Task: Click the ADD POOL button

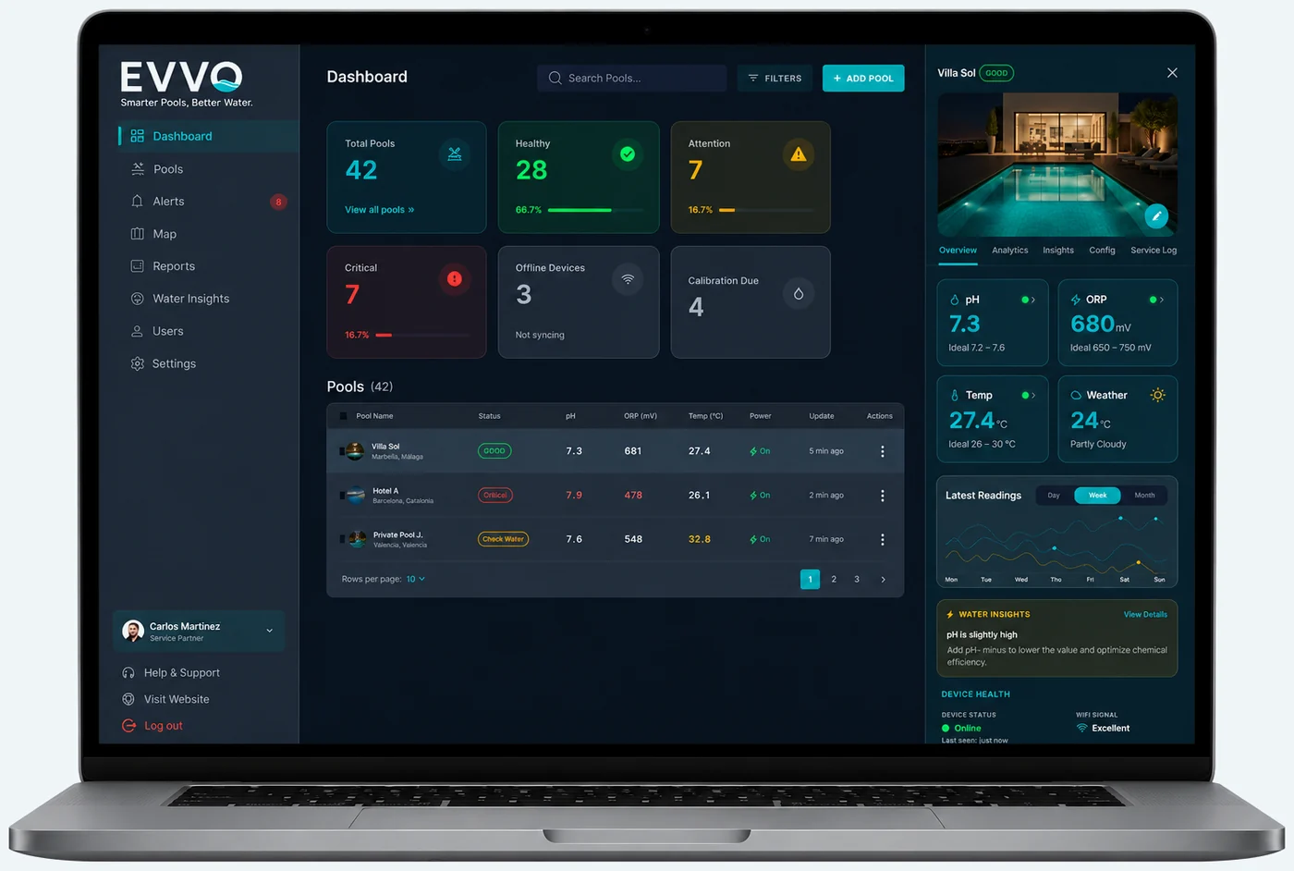Action: (x=863, y=79)
